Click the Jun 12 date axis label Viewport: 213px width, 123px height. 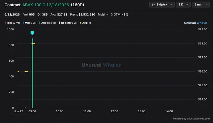point(18,111)
